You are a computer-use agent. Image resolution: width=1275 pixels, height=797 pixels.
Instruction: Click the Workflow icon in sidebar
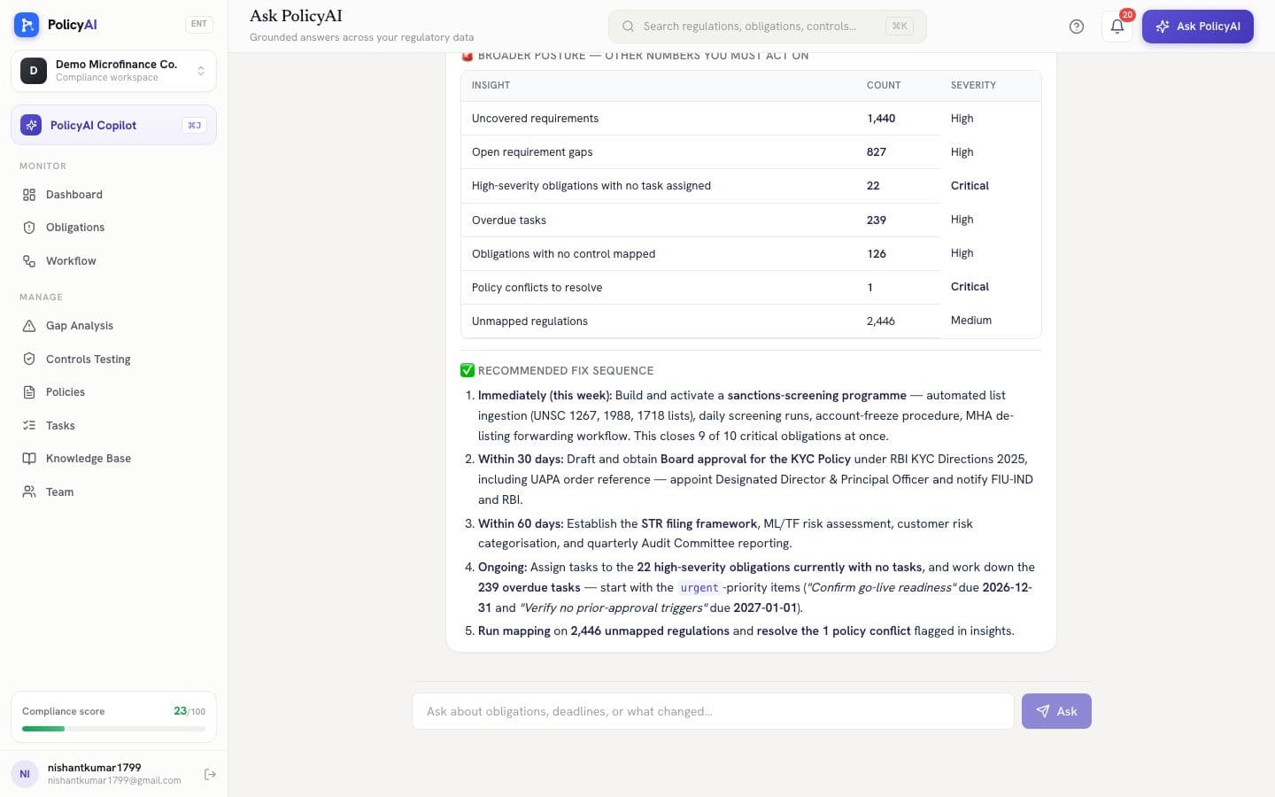point(29,261)
